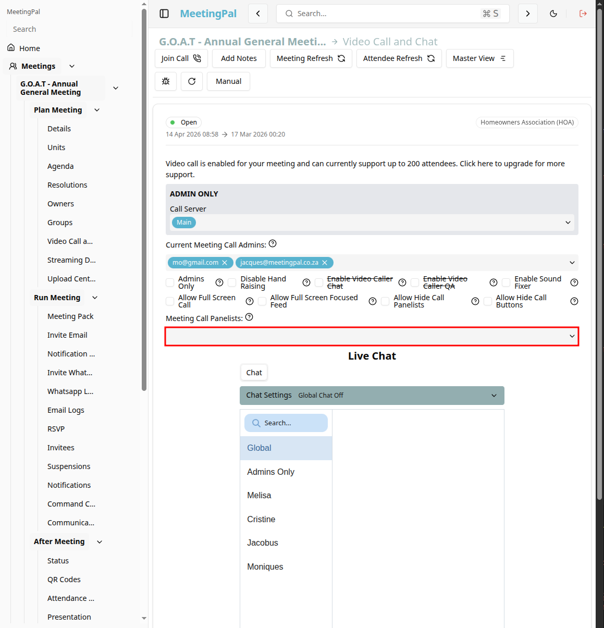Collapse the After Meeting group
Screen dimensions: 604x628
100,542
